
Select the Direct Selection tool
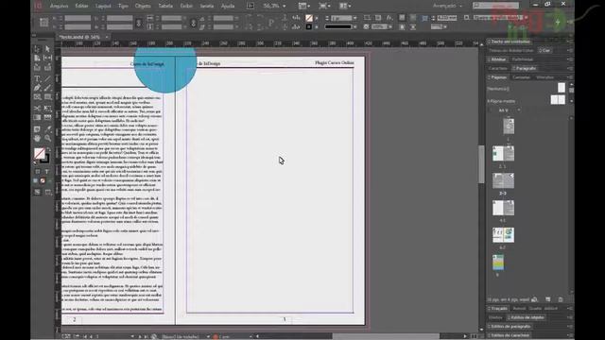point(47,49)
